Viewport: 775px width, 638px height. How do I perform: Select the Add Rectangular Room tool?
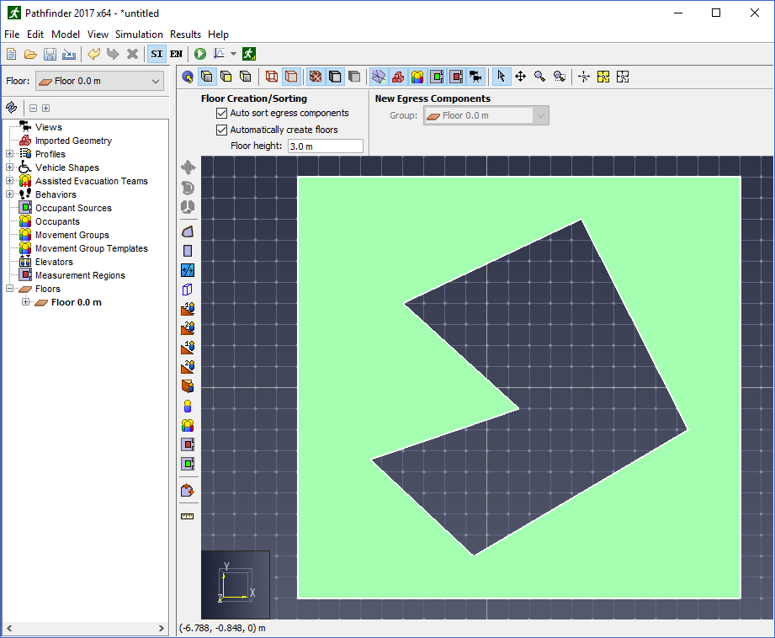point(188,251)
